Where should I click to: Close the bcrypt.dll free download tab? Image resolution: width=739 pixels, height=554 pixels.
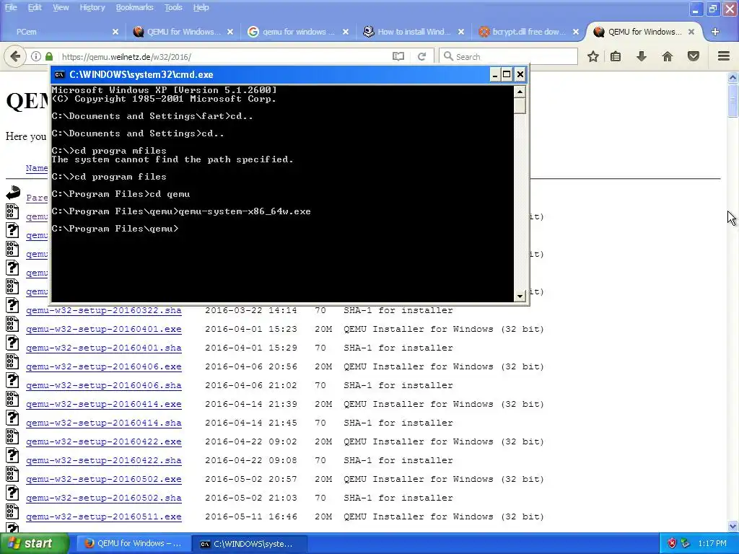click(575, 32)
